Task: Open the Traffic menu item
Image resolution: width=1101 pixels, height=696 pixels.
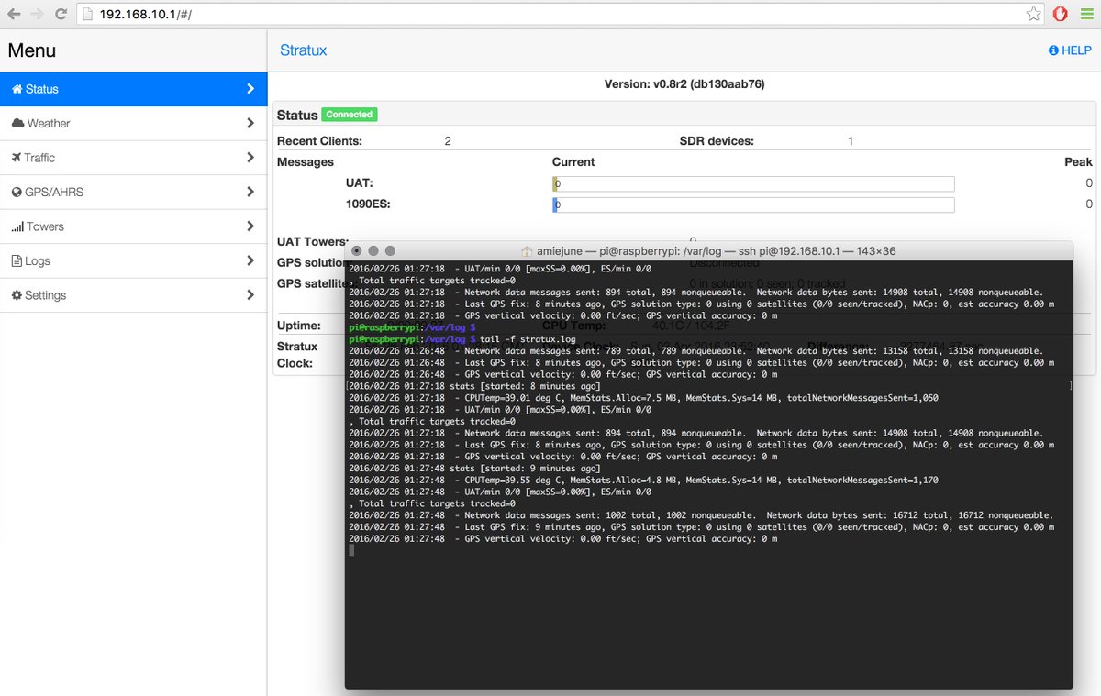Action: pos(133,158)
